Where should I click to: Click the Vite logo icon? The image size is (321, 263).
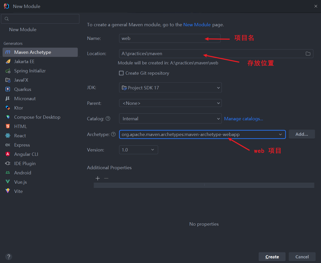(x=8, y=191)
